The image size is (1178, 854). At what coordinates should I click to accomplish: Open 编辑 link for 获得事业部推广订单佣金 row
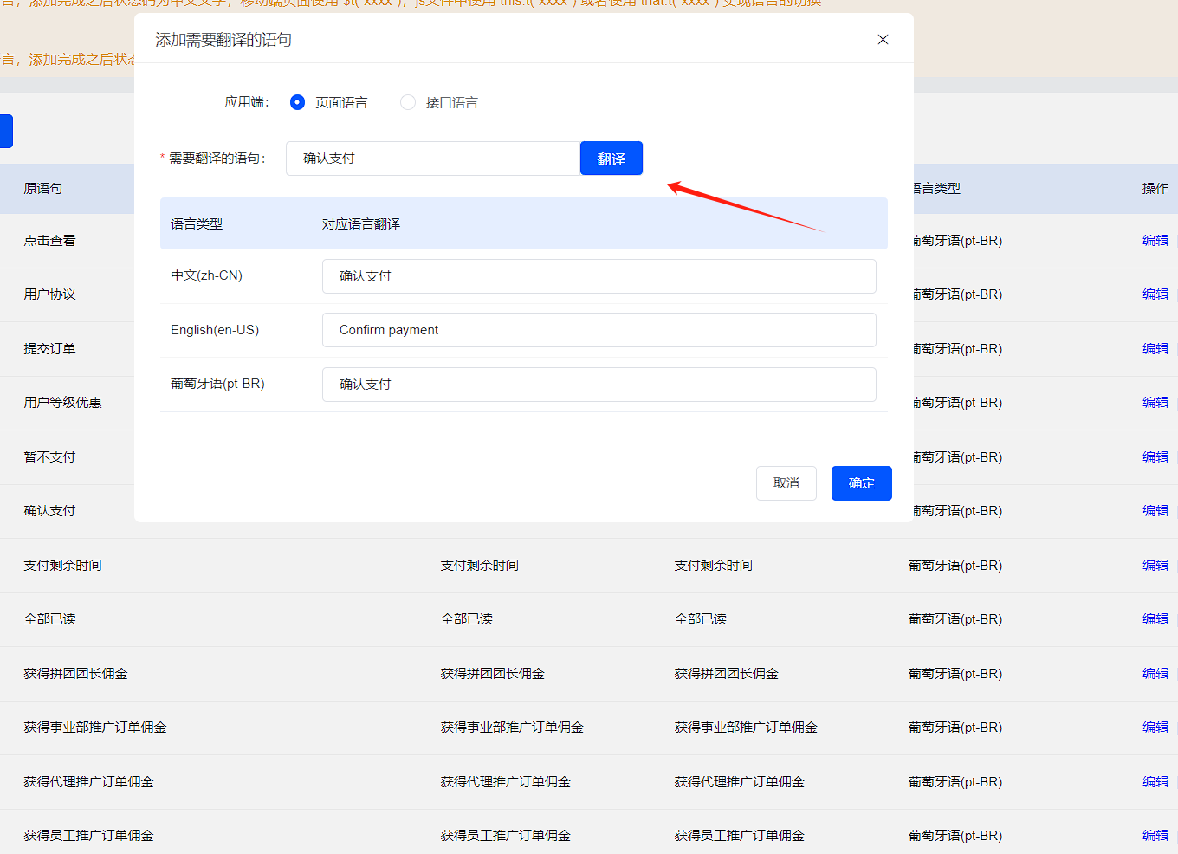click(x=1155, y=728)
